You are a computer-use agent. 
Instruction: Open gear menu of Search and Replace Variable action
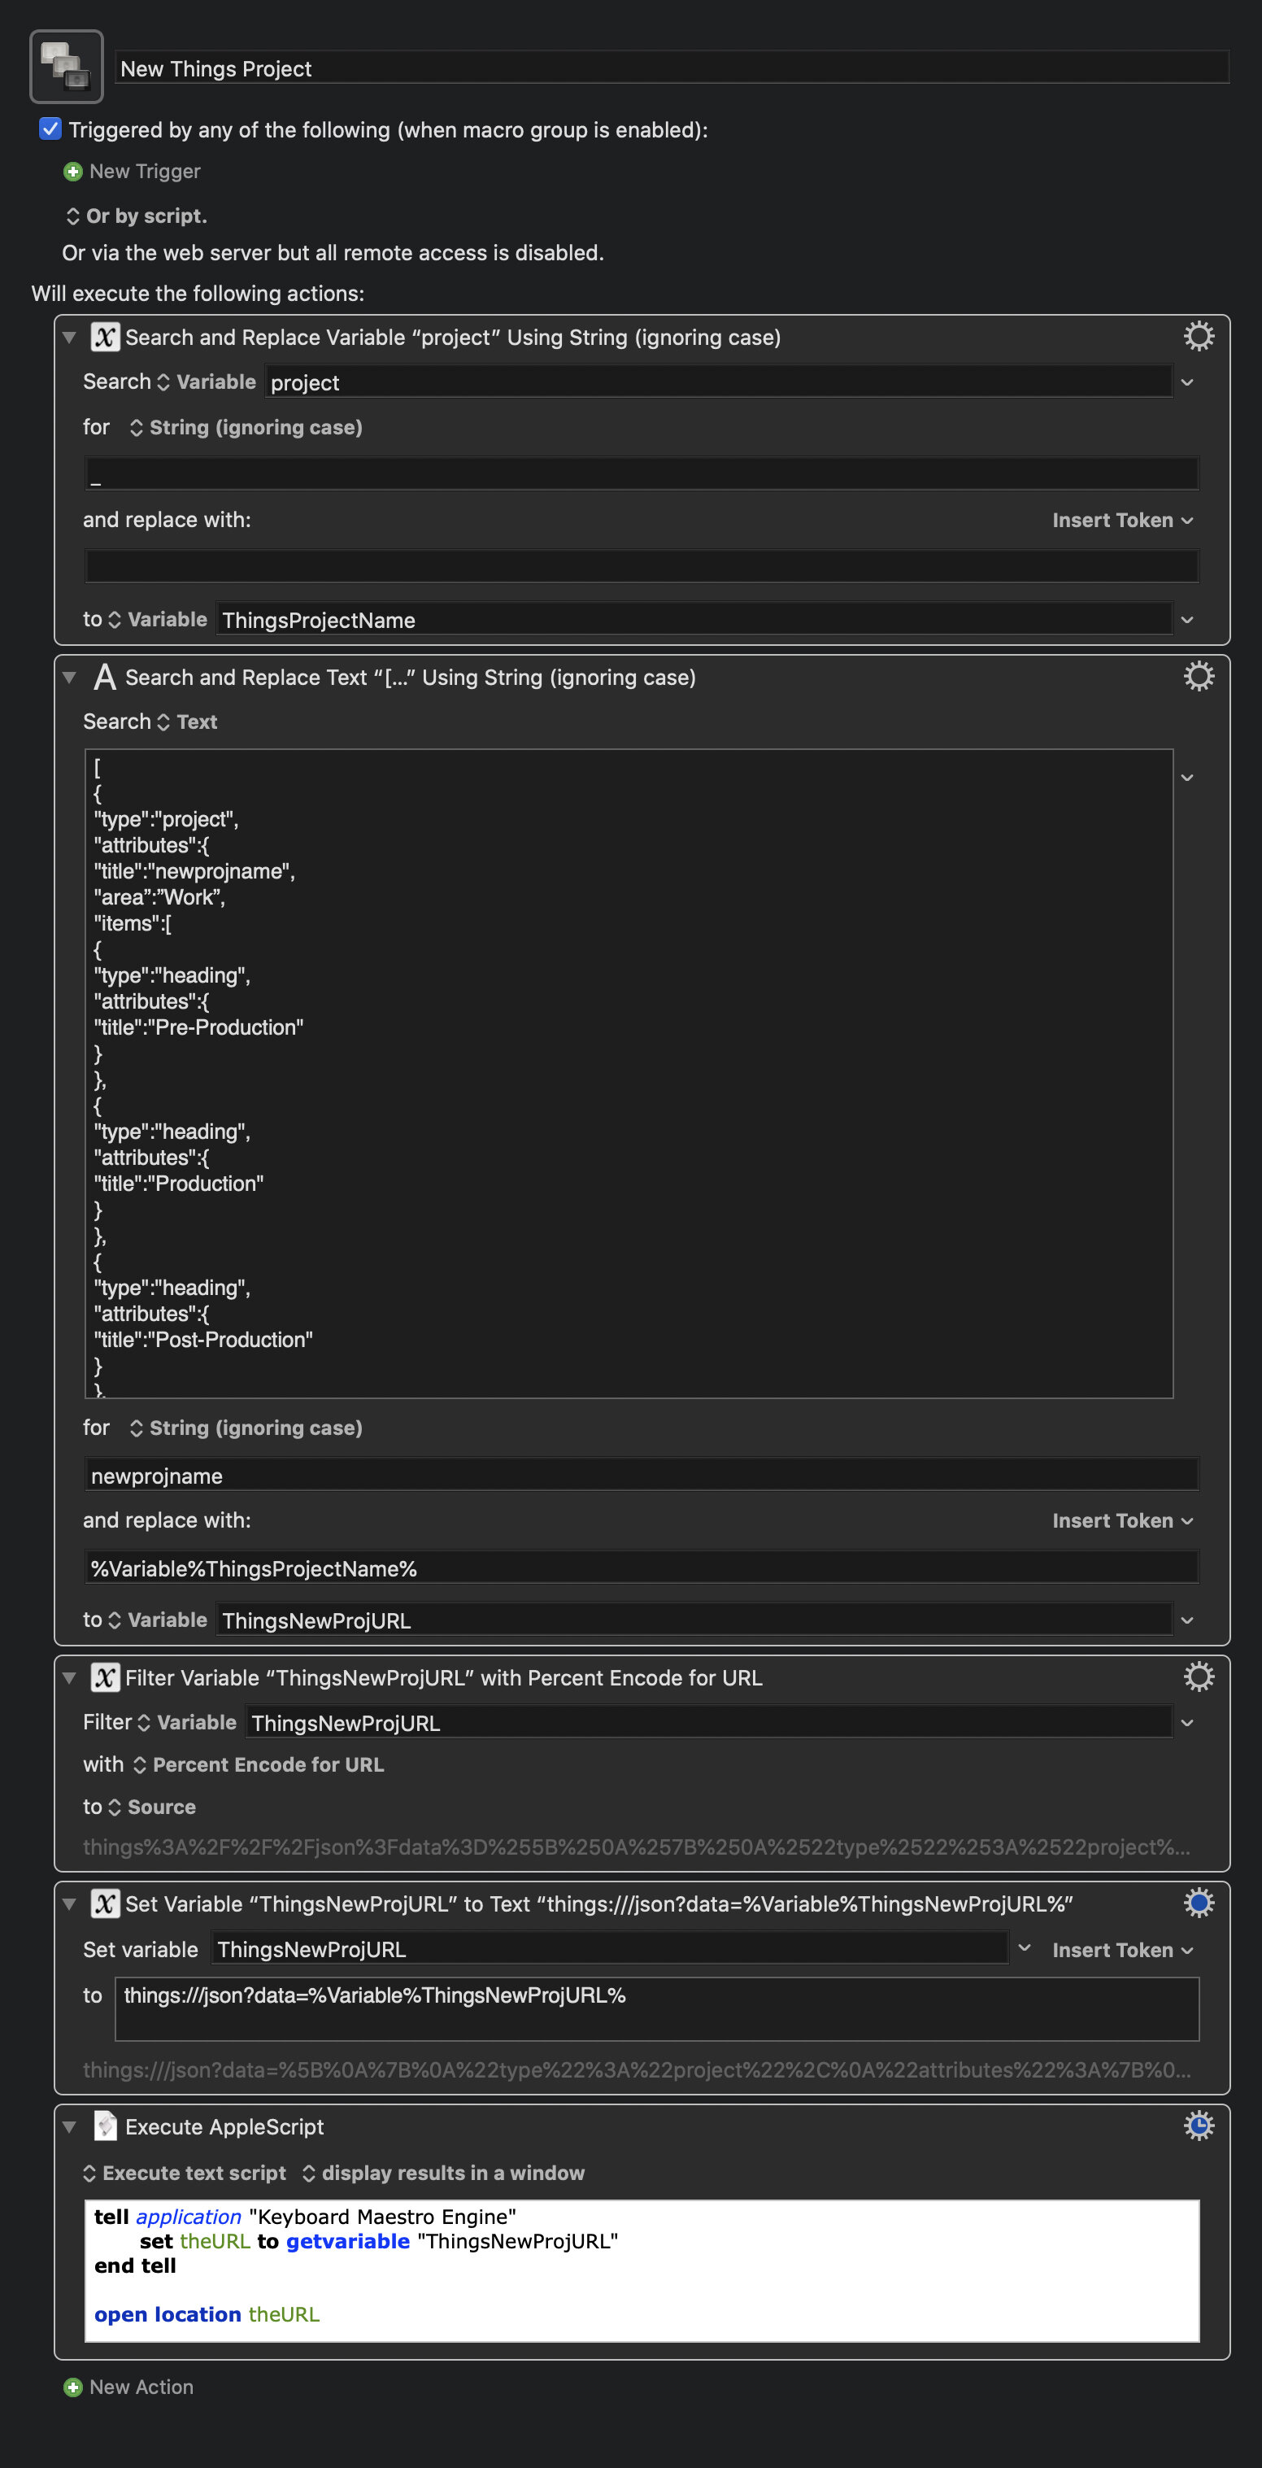(x=1198, y=336)
